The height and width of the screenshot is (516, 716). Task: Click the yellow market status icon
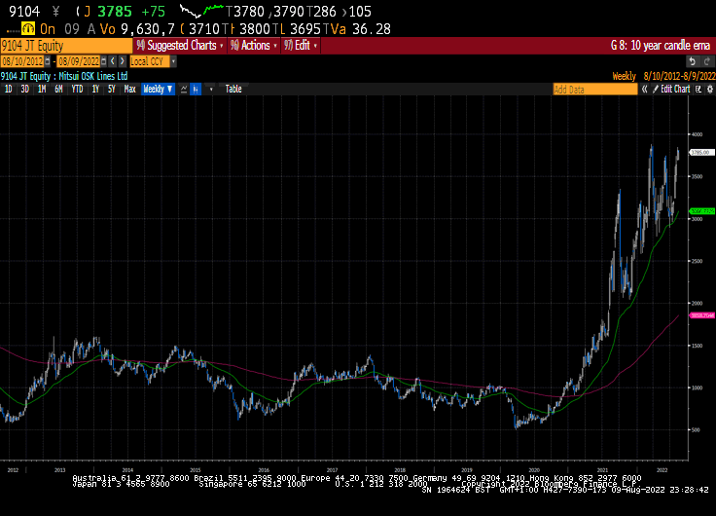pos(28,29)
